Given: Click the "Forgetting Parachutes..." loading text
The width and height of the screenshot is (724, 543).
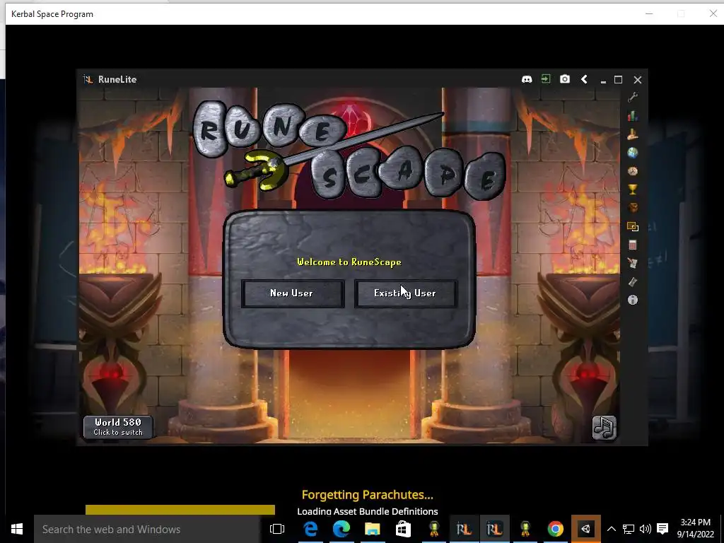Looking at the screenshot, I should (x=368, y=494).
